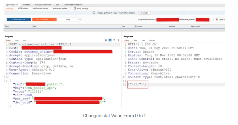This screenshot has width=238, height=125.
Task: Select the Intercept sub-tab
Action: [x=9, y=8]
